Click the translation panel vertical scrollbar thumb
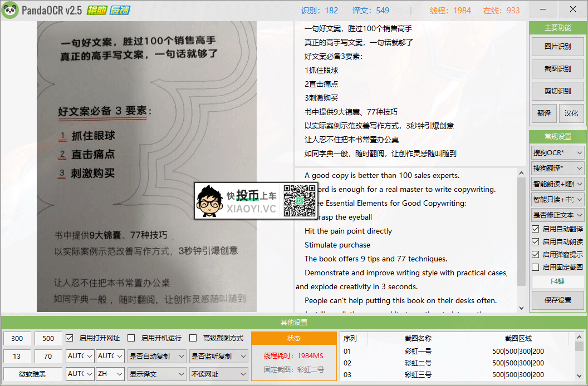 (x=521, y=231)
